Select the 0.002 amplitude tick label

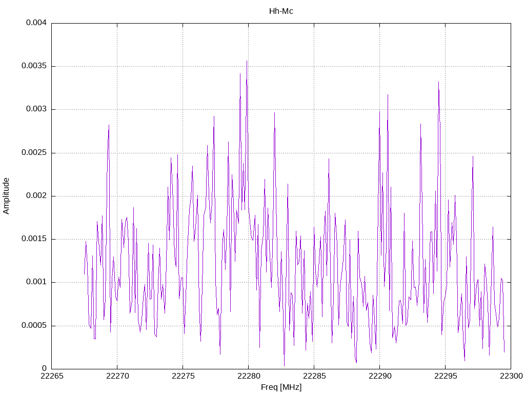[36, 196]
